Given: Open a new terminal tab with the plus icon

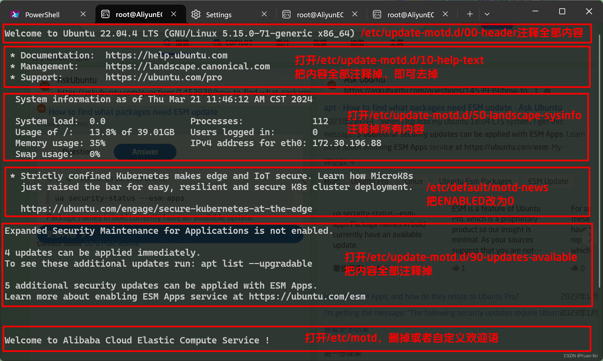Looking at the screenshot, I should pos(470,14).
